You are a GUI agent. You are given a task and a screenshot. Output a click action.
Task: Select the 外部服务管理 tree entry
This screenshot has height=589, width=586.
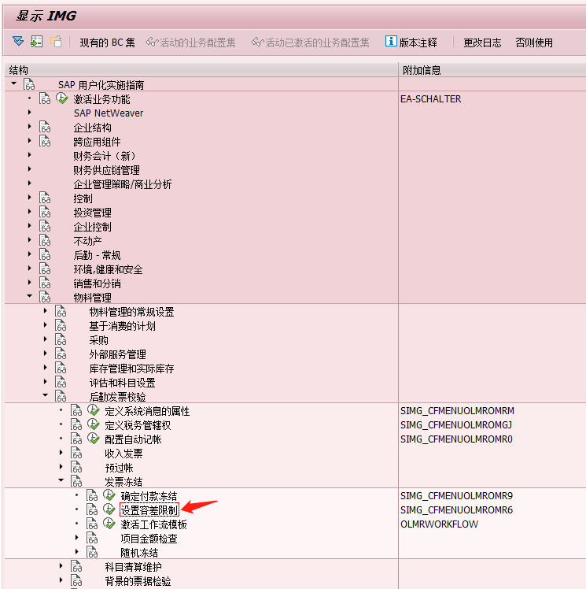click(x=117, y=354)
